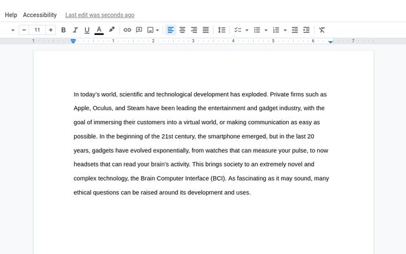Add a comment using the toolbar icon
This screenshot has height=254, width=406.
pos(139,30)
